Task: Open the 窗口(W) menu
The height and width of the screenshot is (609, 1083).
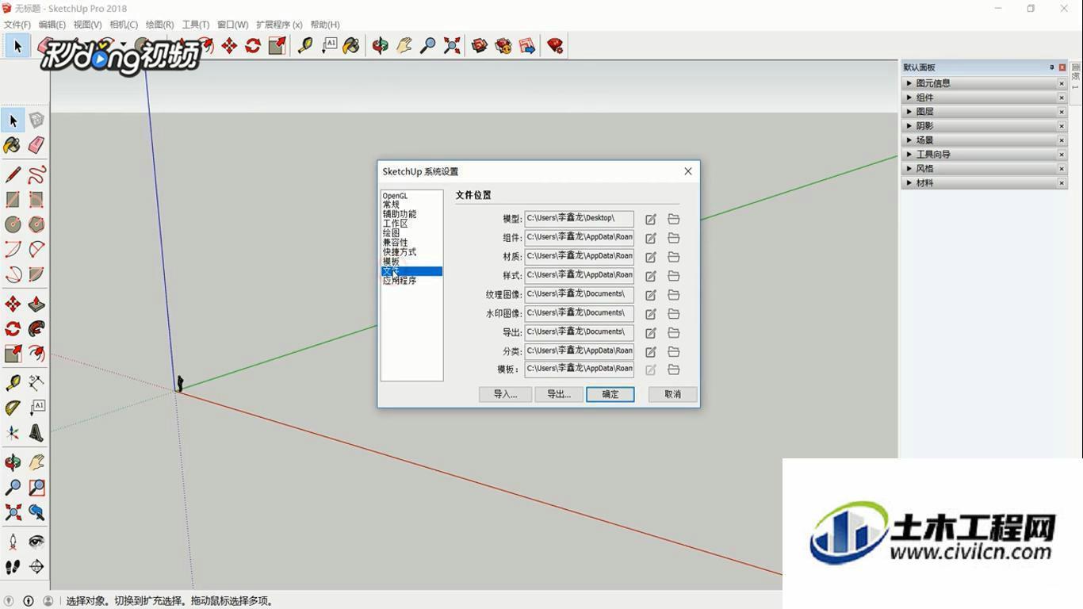Action: point(232,25)
